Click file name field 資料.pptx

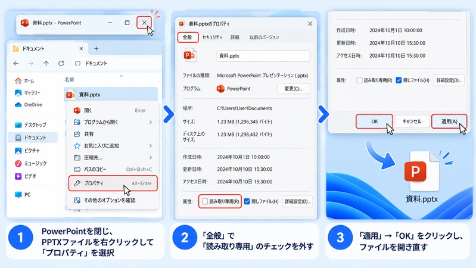pos(263,56)
